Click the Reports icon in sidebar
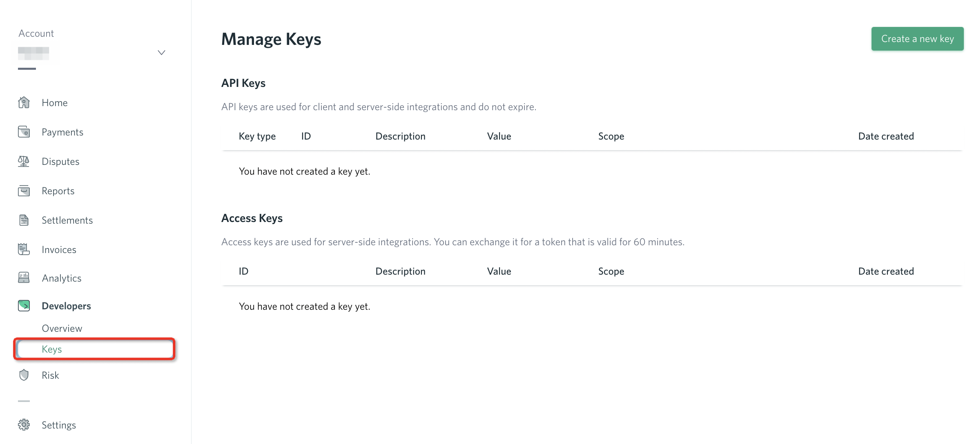The image size is (972, 444). [24, 191]
